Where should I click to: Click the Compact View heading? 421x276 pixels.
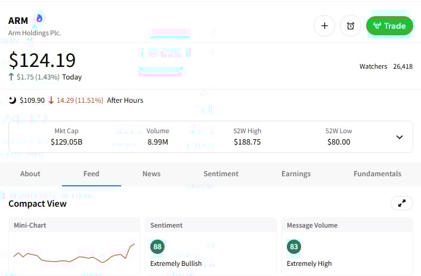click(38, 204)
